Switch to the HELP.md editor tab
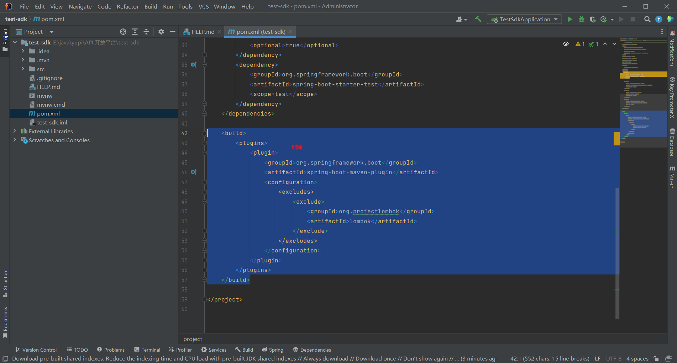 (202, 32)
